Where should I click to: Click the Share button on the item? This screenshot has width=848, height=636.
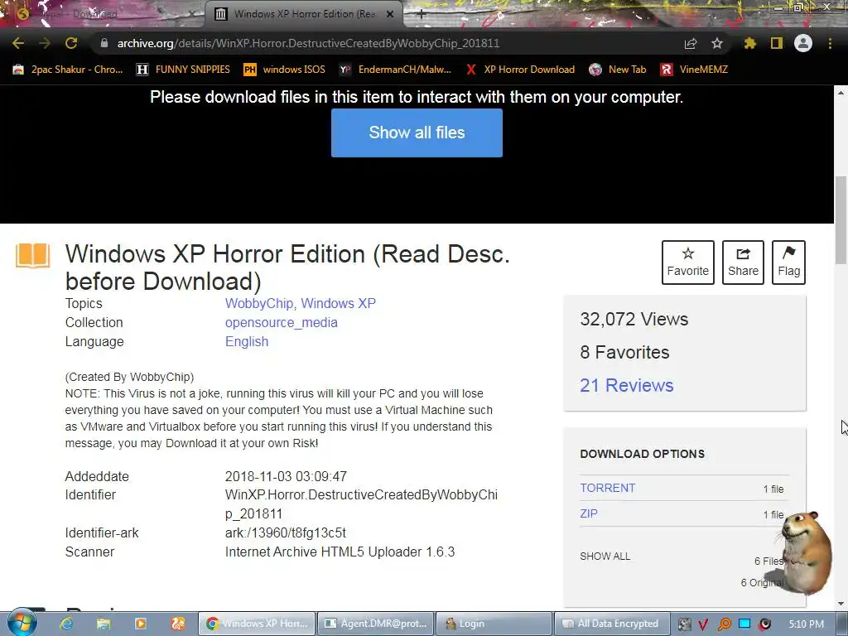[743, 263]
